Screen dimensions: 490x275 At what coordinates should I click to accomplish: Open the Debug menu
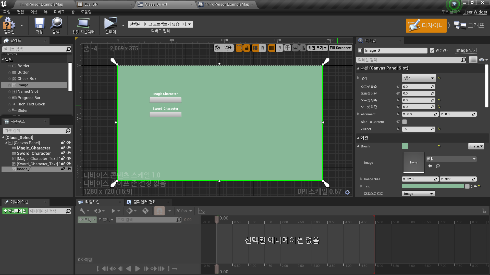pyautogui.click(x=59, y=12)
